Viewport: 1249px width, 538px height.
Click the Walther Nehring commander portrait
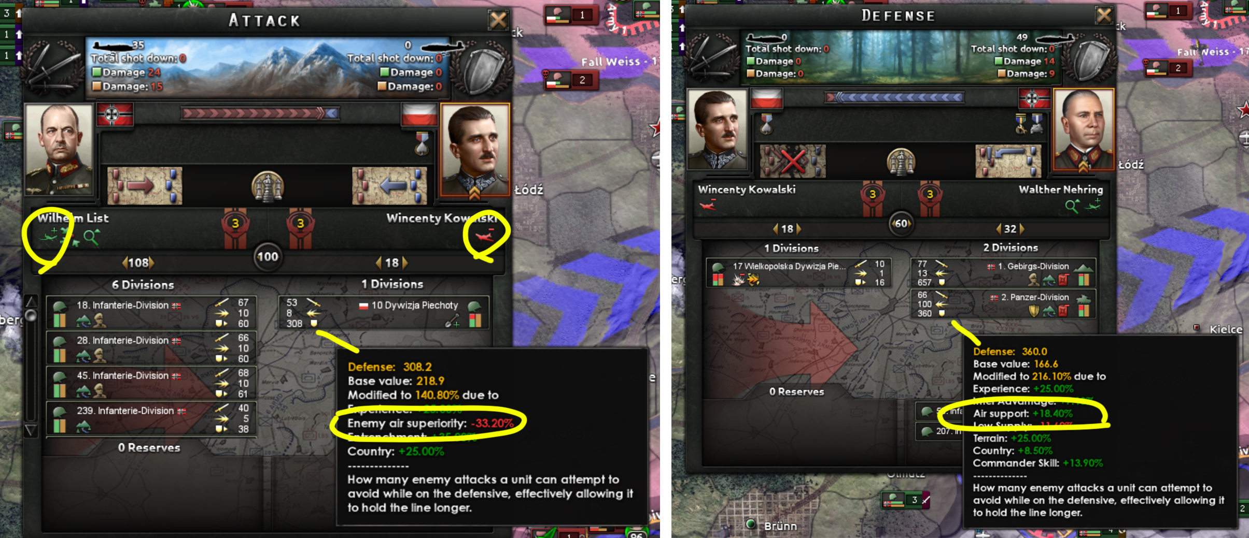1084,129
